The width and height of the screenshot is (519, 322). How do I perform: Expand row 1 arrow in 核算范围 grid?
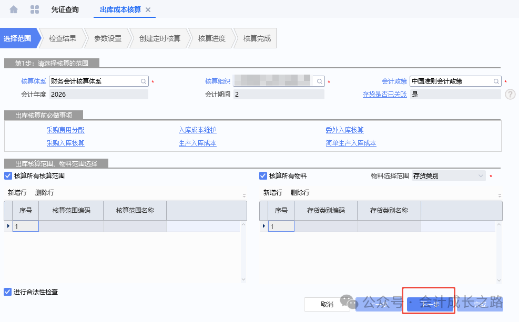(x=7, y=226)
